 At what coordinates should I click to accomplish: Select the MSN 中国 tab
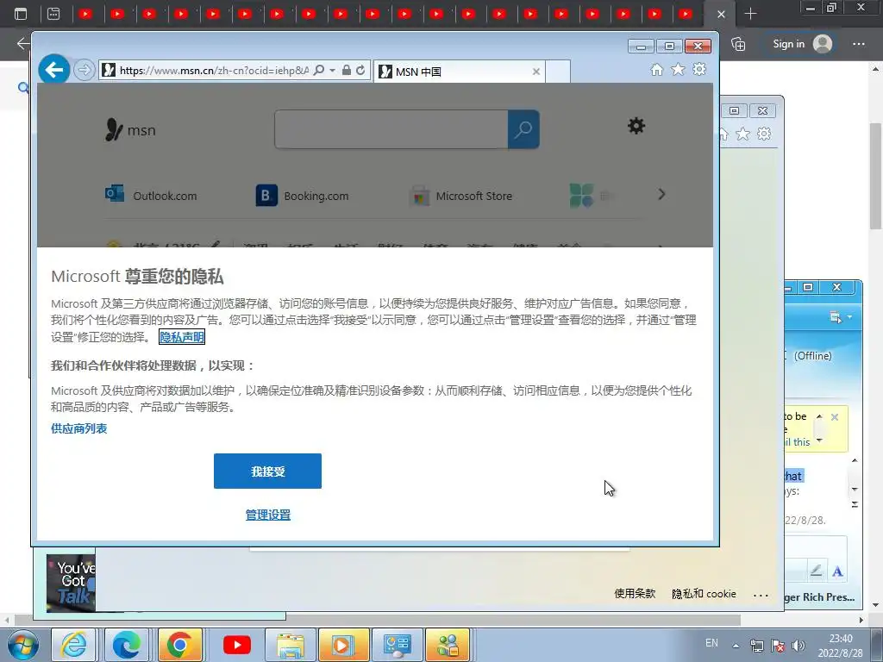tap(459, 72)
